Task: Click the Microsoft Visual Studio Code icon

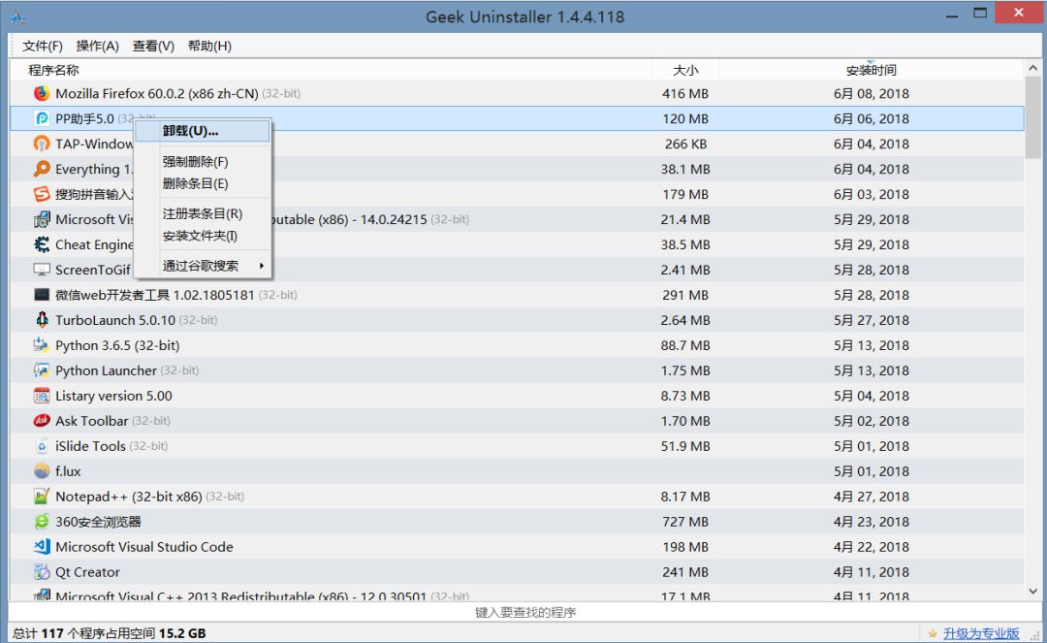Action: (x=41, y=547)
